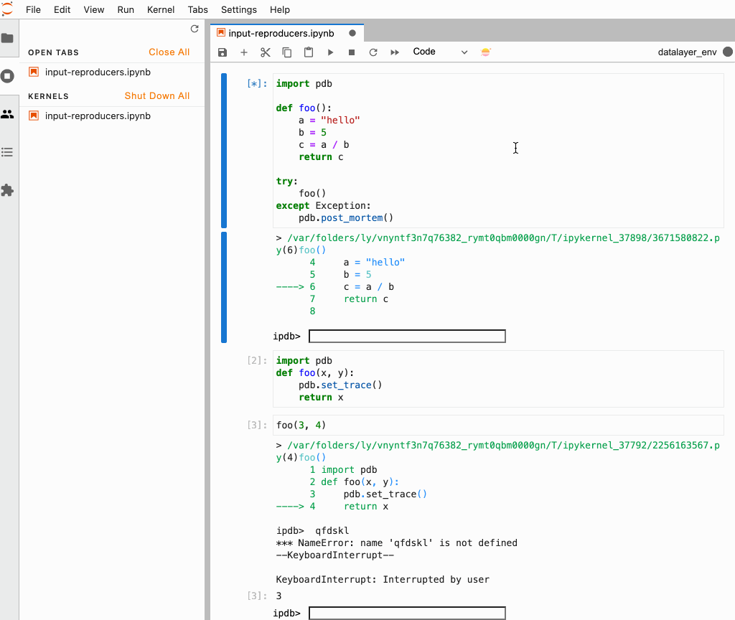The width and height of the screenshot is (735, 620).
Task: Open the cell type dropdown showing Code
Action: pyautogui.click(x=438, y=52)
